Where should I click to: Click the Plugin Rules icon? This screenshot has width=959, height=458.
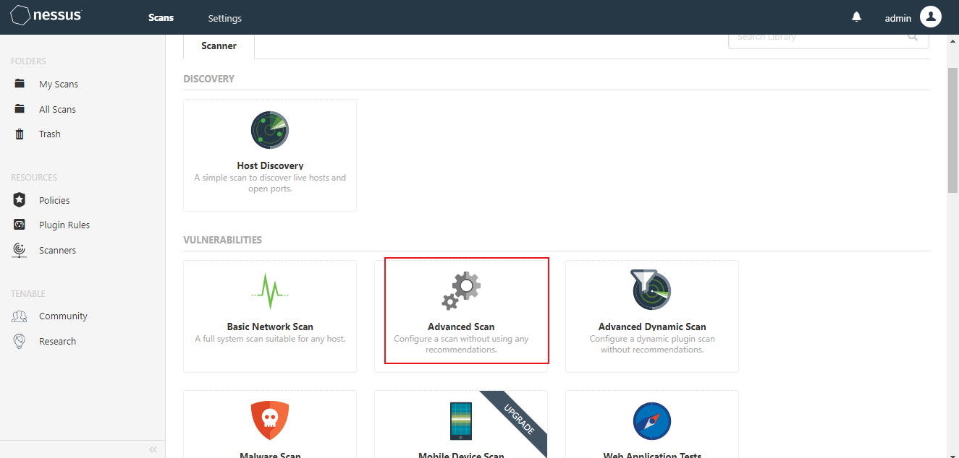click(x=20, y=225)
